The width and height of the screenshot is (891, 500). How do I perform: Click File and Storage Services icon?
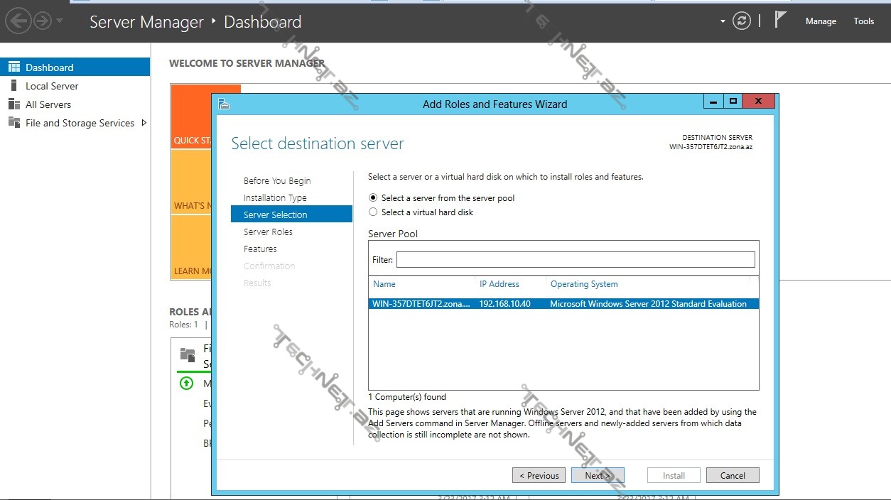tap(13, 123)
